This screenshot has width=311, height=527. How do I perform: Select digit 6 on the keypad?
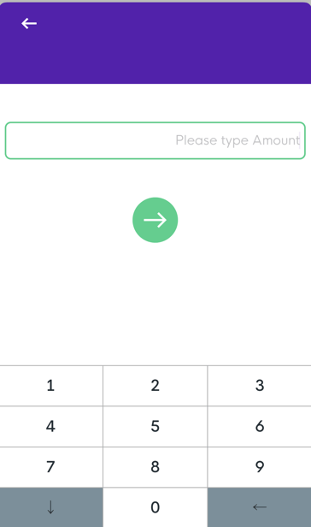tap(260, 426)
